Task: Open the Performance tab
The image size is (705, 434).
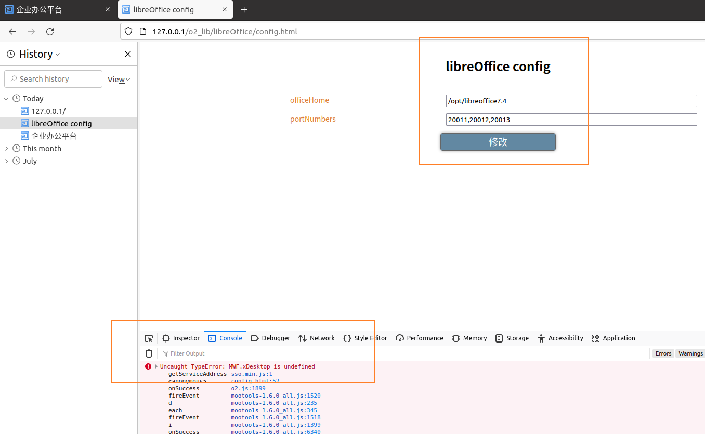Action: pos(420,338)
